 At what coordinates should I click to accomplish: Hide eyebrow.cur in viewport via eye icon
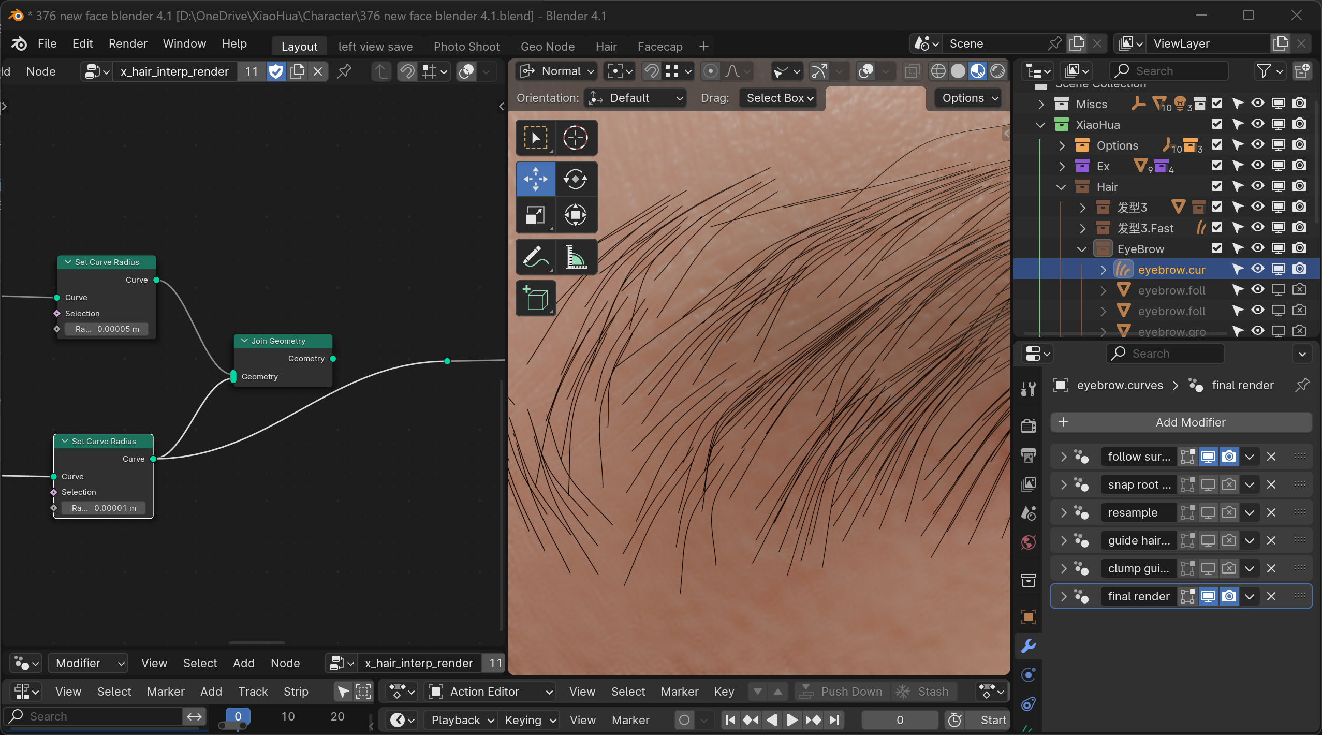(x=1258, y=269)
